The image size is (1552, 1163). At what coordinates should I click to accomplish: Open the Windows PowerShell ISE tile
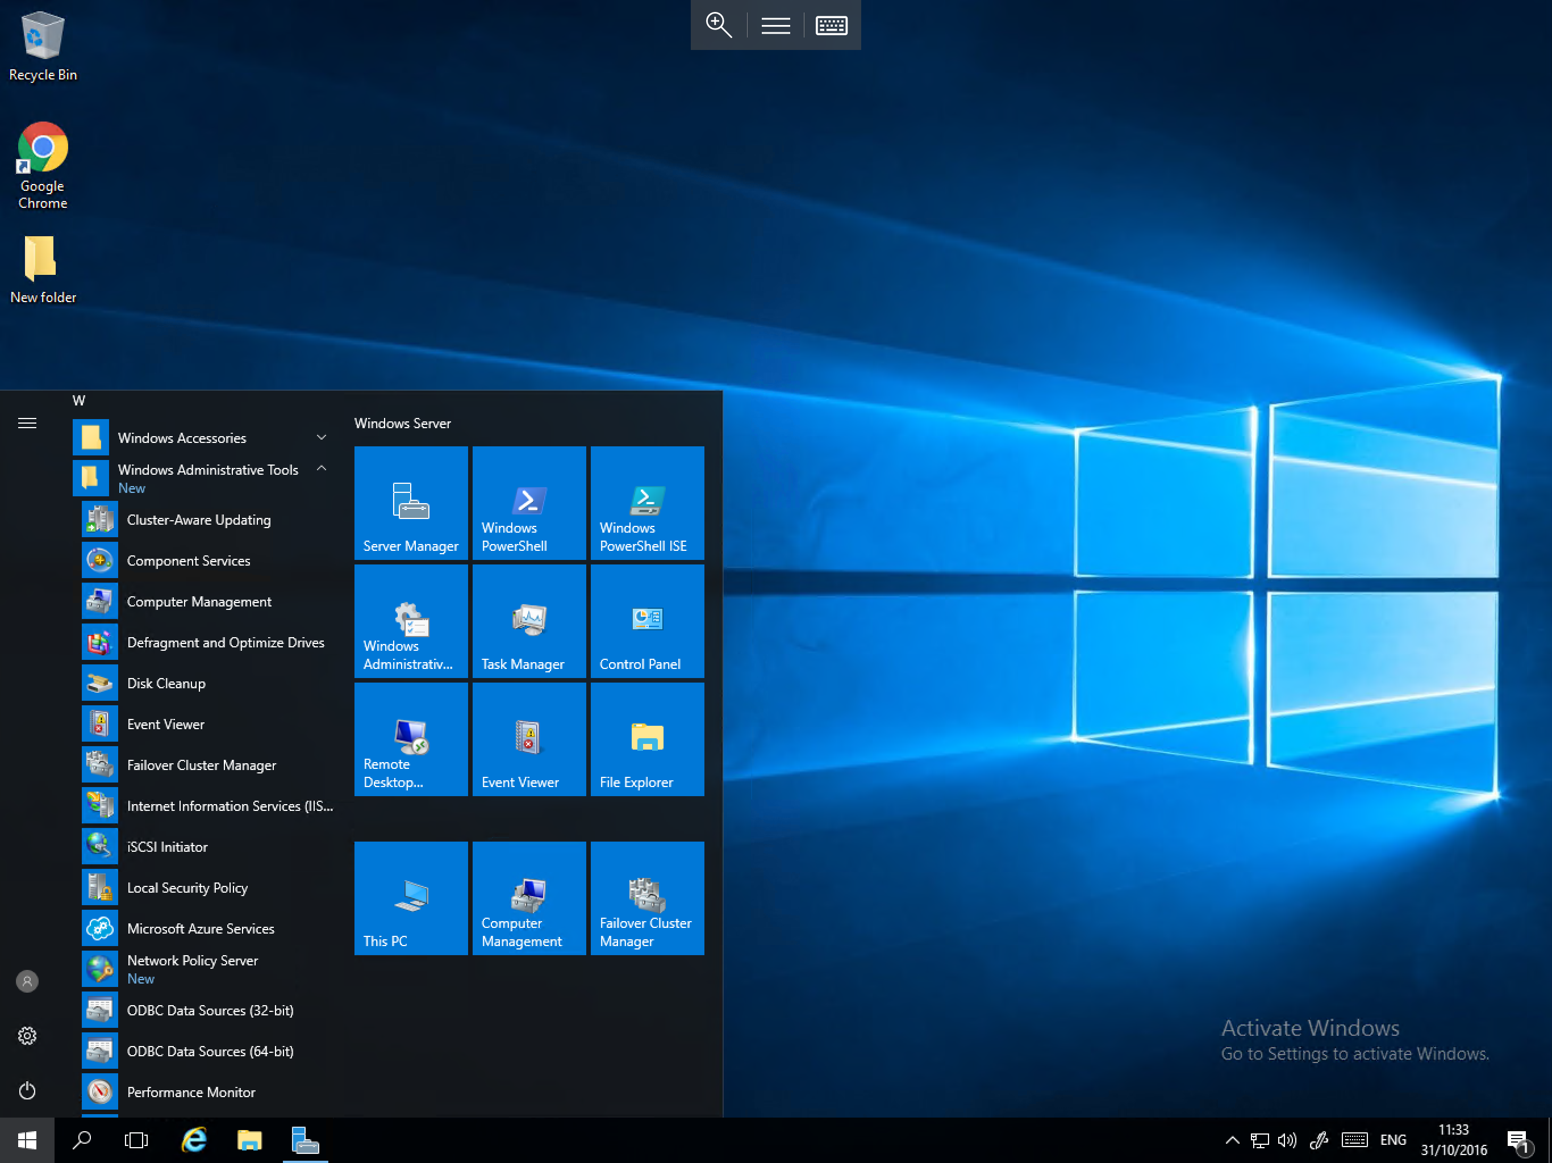click(647, 502)
